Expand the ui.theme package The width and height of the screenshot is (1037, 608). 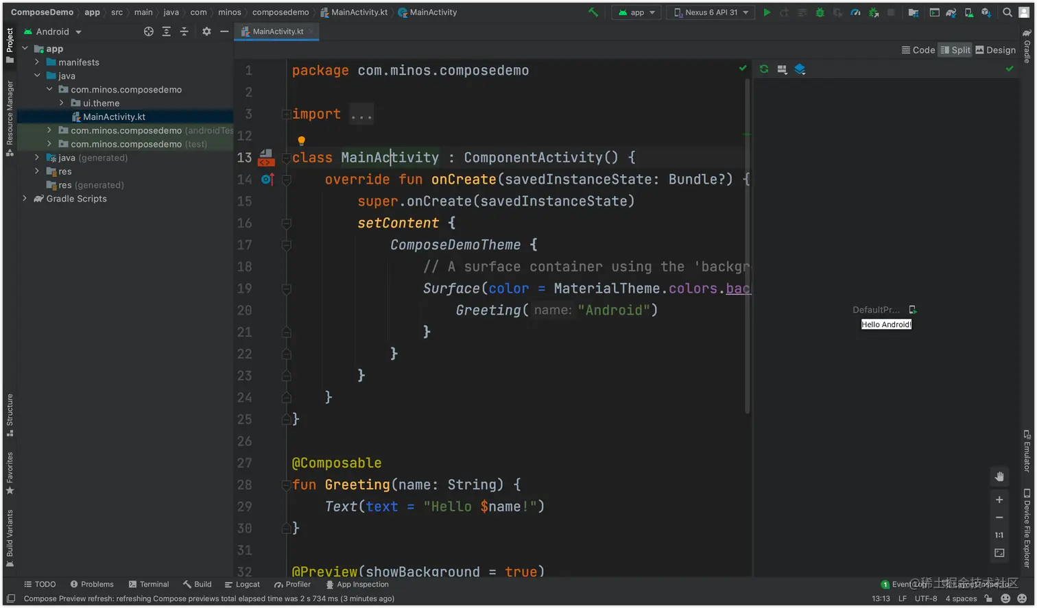pos(62,104)
